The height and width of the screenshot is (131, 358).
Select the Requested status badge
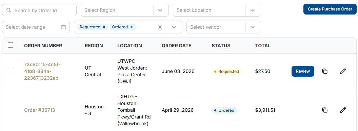(x=226, y=72)
